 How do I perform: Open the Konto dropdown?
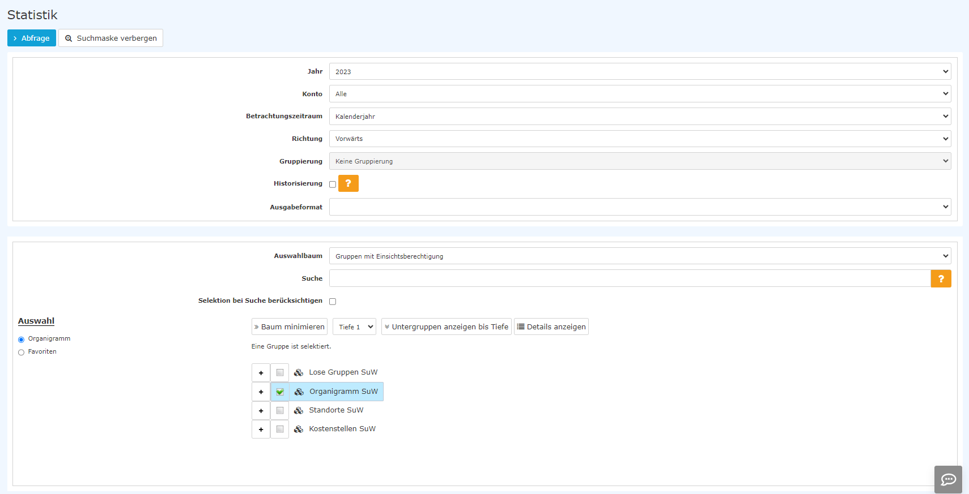tap(640, 94)
